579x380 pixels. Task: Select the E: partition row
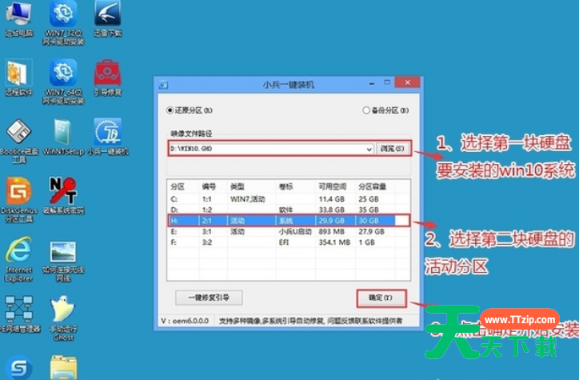(289, 231)
